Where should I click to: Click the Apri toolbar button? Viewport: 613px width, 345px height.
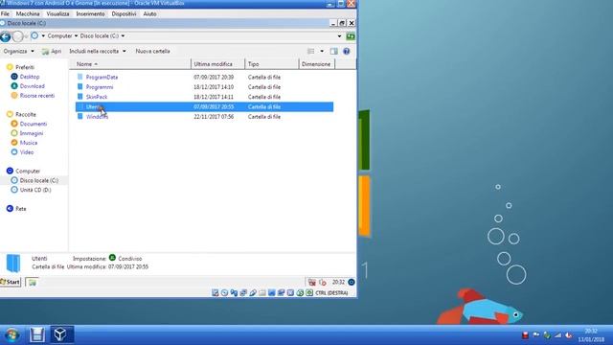point(52,51)
